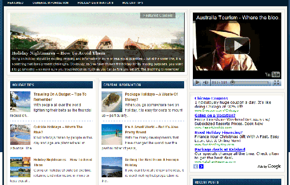Image resolution: width=290 pixels, height=185 pixels.
Task: Open the Featured menu item
Action: tap(15, 3)
